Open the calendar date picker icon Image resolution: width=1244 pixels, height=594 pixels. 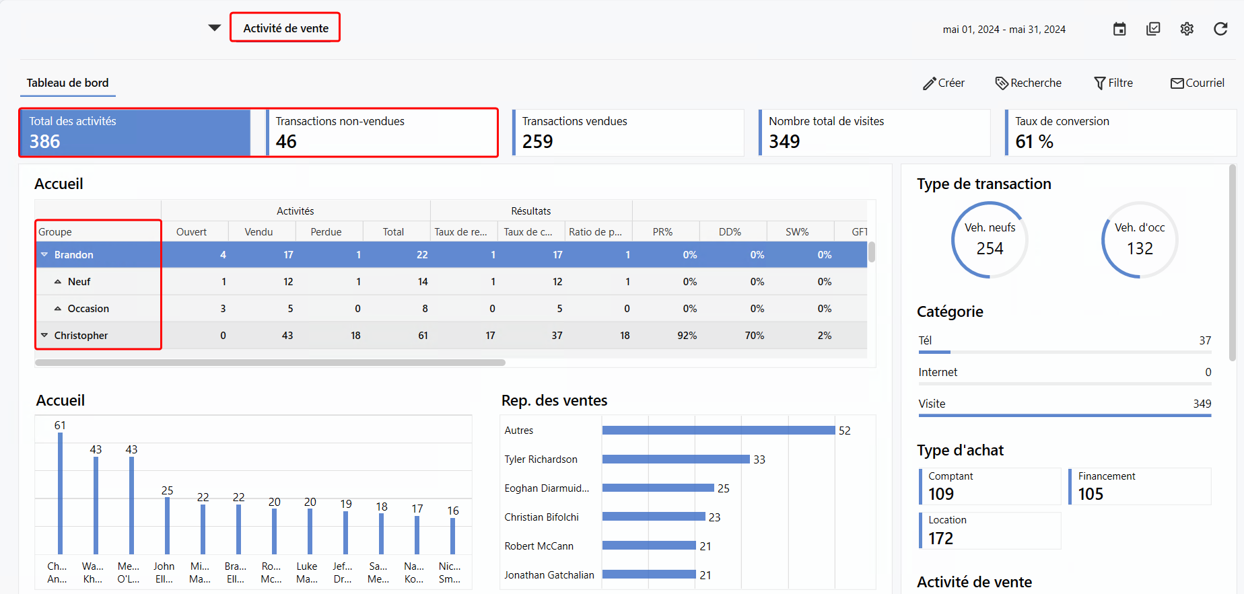pyautogui.click(x=1119, y=29)
